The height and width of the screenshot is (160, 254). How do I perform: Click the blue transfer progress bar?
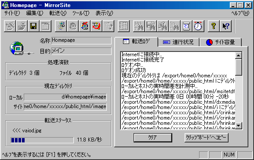[42, 140]
